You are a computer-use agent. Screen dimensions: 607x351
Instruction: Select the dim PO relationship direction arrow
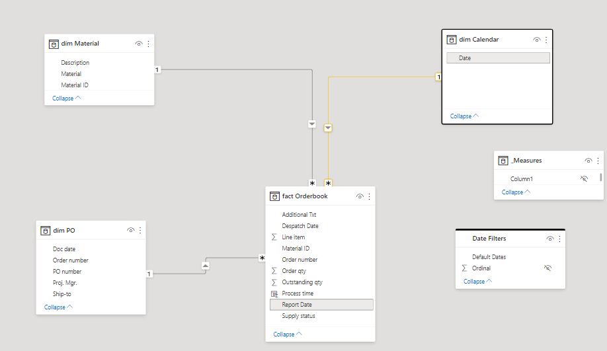coord(206,266)
